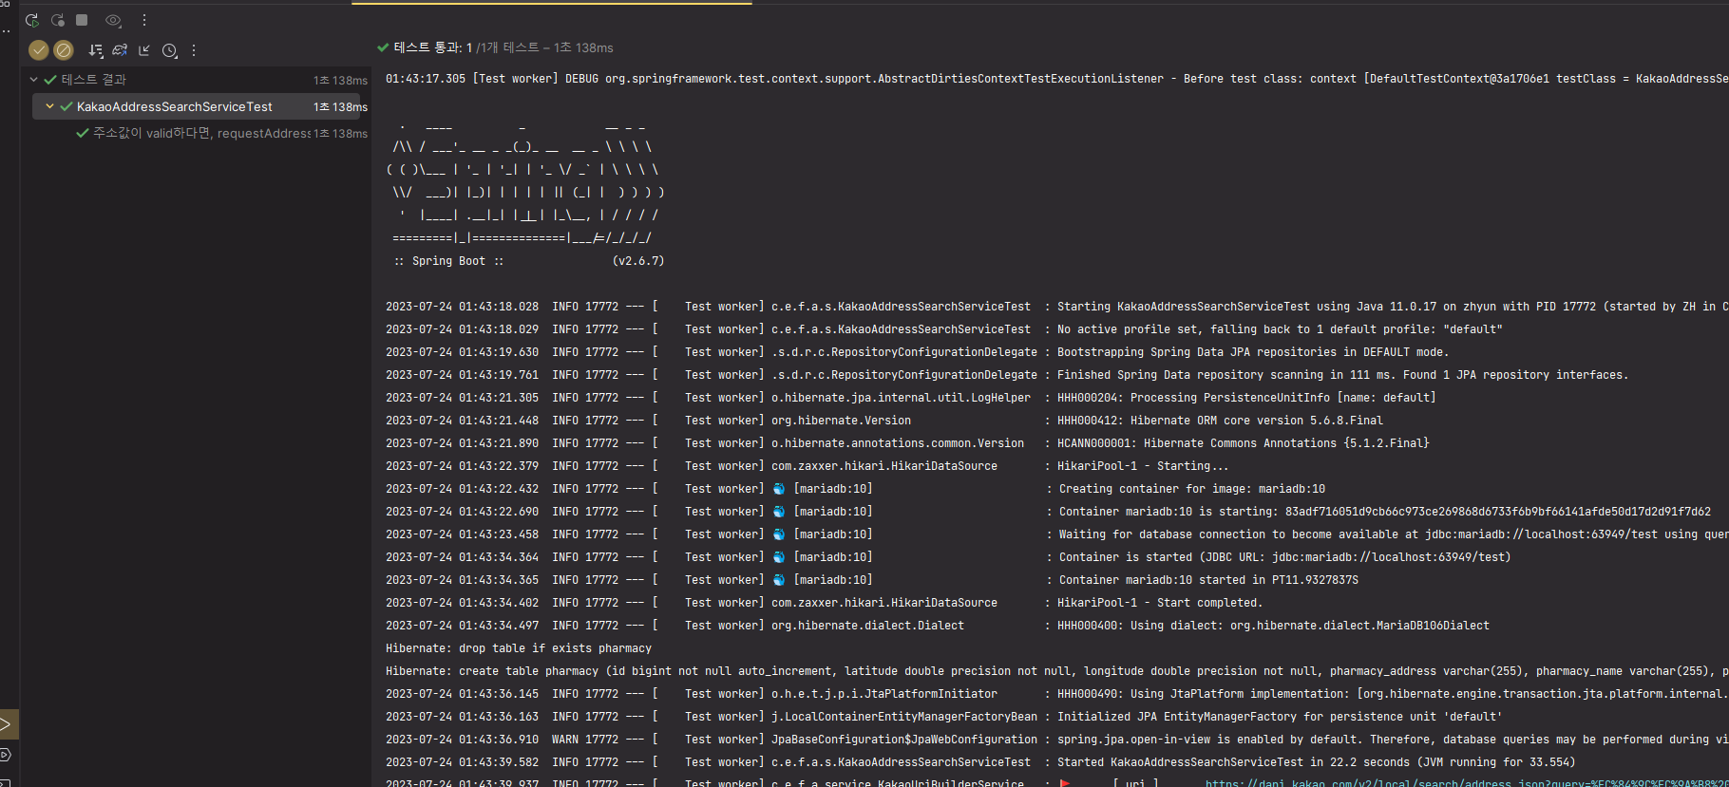Click the 'create table pharmacy' Hibernate line

click(1056, 671)
